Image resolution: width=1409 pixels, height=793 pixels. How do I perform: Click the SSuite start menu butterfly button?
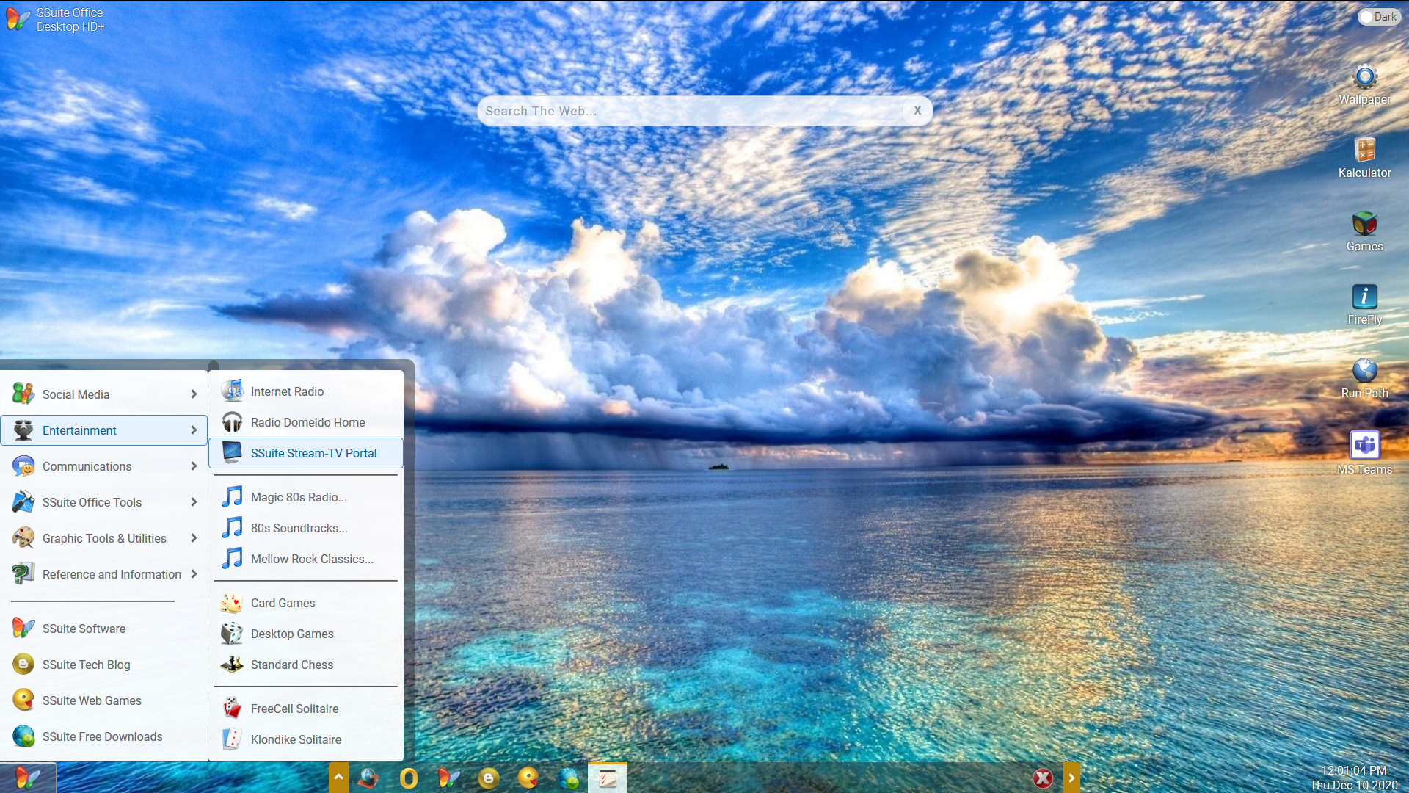coord(28,778)
